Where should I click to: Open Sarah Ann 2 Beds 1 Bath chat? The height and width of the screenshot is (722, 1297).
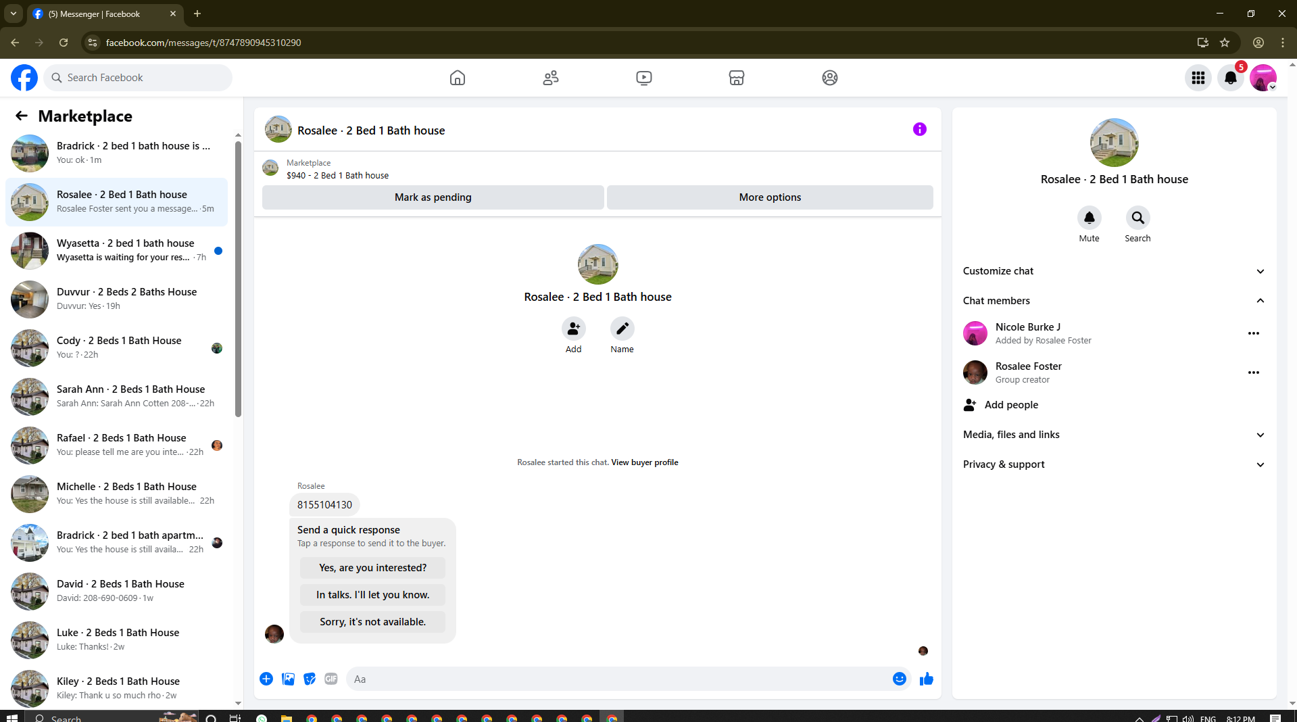[116, 397]
